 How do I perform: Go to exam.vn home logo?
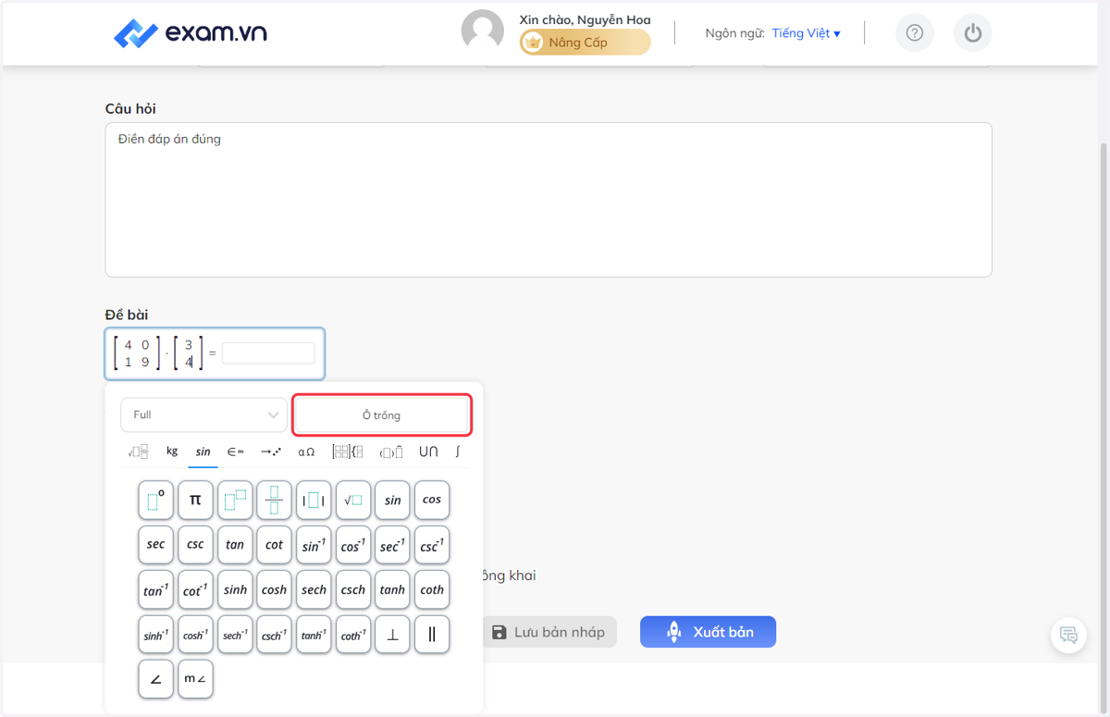tap(190, 33)
